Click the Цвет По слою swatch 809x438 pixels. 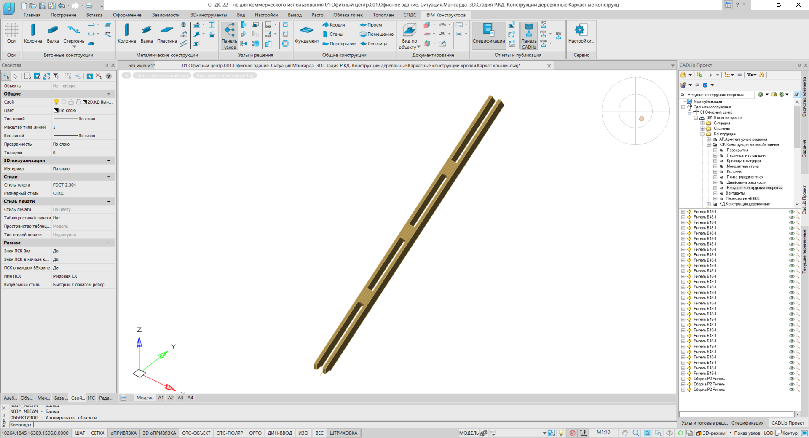56,110
